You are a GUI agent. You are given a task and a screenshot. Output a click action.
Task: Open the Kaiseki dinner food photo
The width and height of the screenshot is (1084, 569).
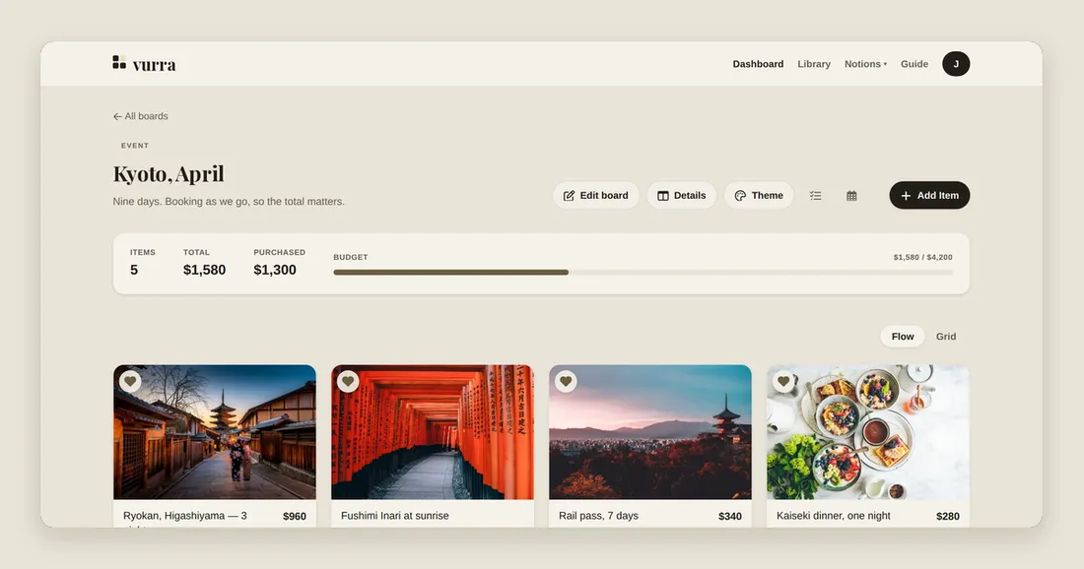[x=867, y=431]
